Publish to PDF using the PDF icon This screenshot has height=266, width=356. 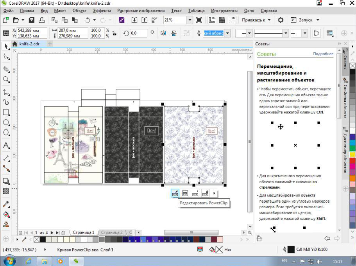(x=154, y=20)
